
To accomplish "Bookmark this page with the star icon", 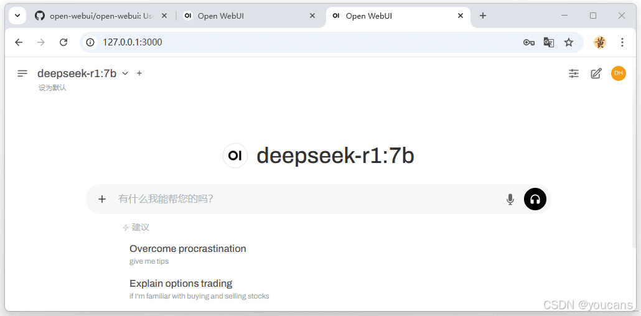I will coord(569,42).
